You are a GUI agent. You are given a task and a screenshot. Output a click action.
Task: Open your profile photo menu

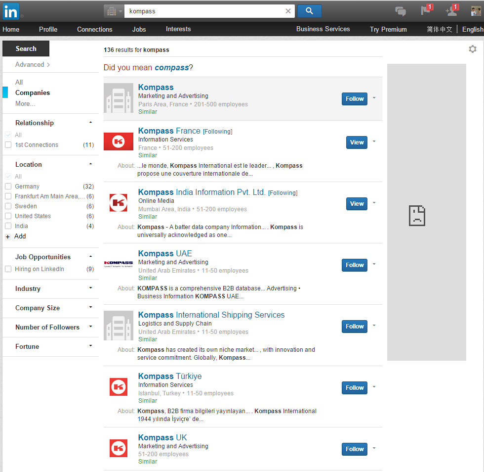click(473, 11)
